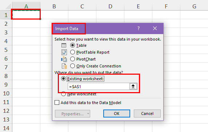The image size is (208, 132).
Task: Choose the PivotTable Report option
Action: (72, 52)
